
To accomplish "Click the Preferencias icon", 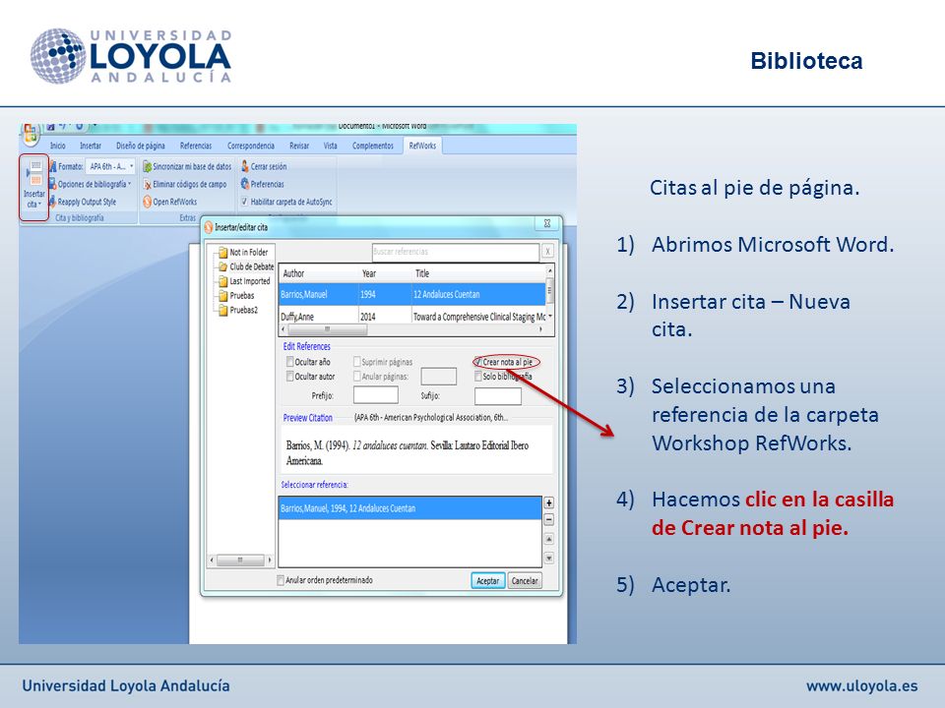I will pos(245,184).
